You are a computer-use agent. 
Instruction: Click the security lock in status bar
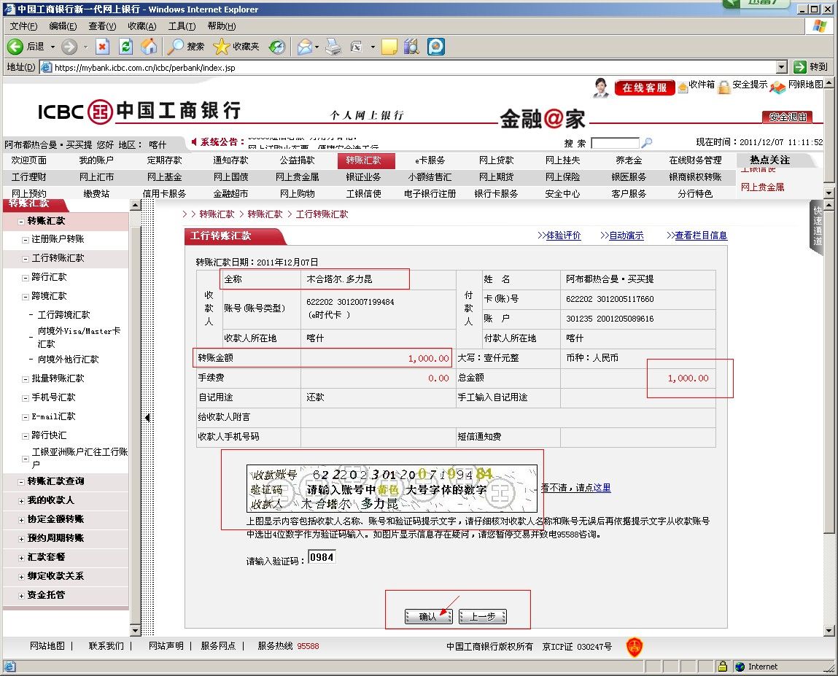pos(723,667)
